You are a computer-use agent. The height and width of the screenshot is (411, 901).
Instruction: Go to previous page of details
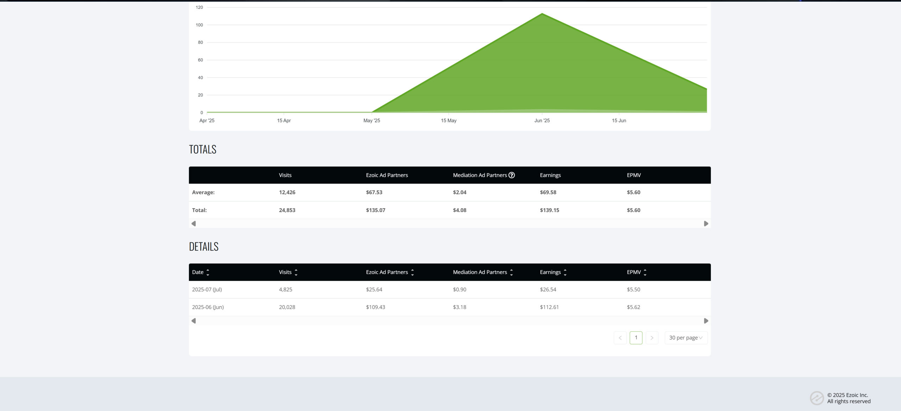click(x=620, y=338)
